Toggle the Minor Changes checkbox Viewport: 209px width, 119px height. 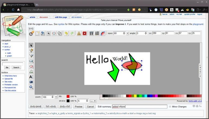coord(170,106)
